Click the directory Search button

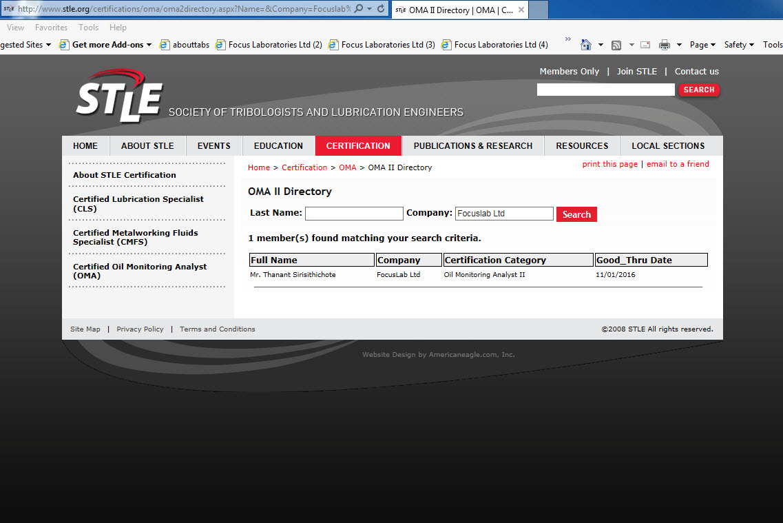point(576,214)
